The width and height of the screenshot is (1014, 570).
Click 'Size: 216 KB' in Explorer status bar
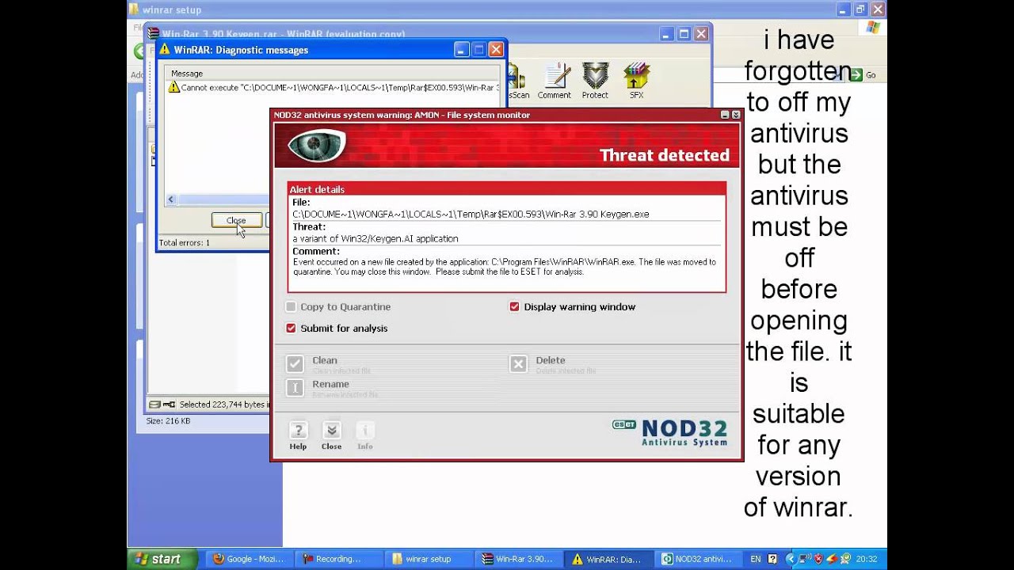[168, 421]
